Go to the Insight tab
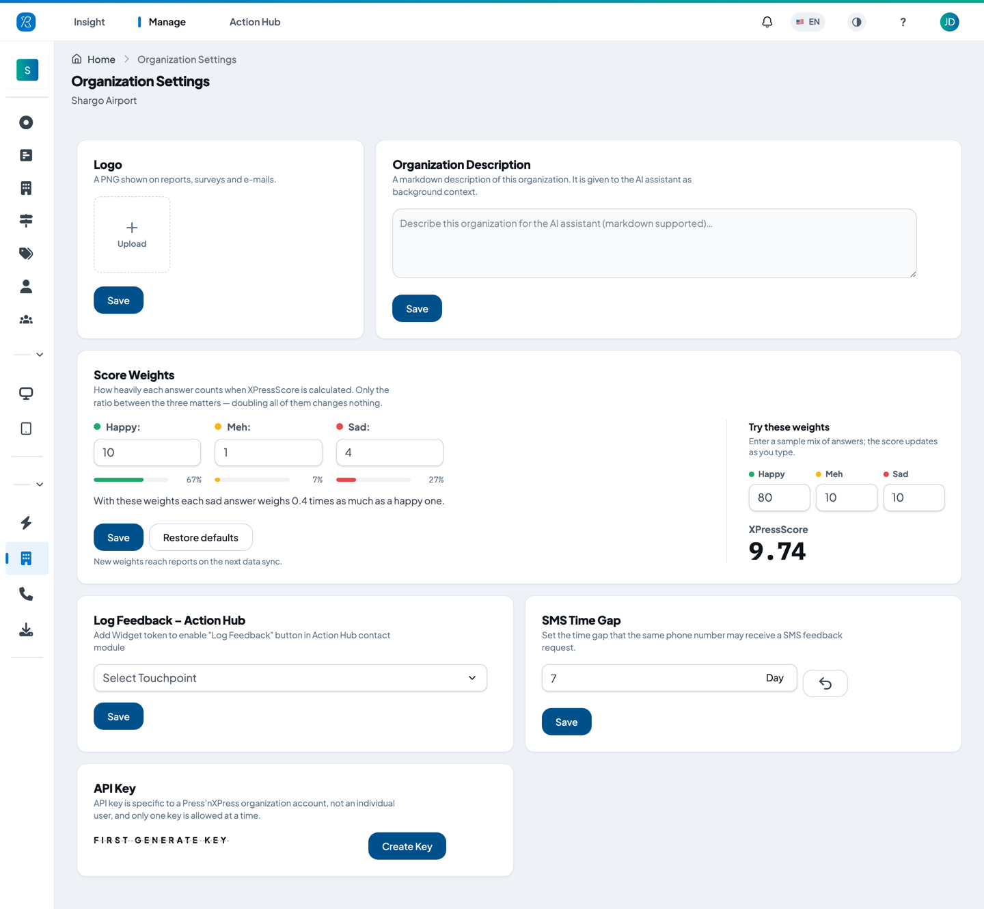Screen dimensions: 984x909 (90, 22)
